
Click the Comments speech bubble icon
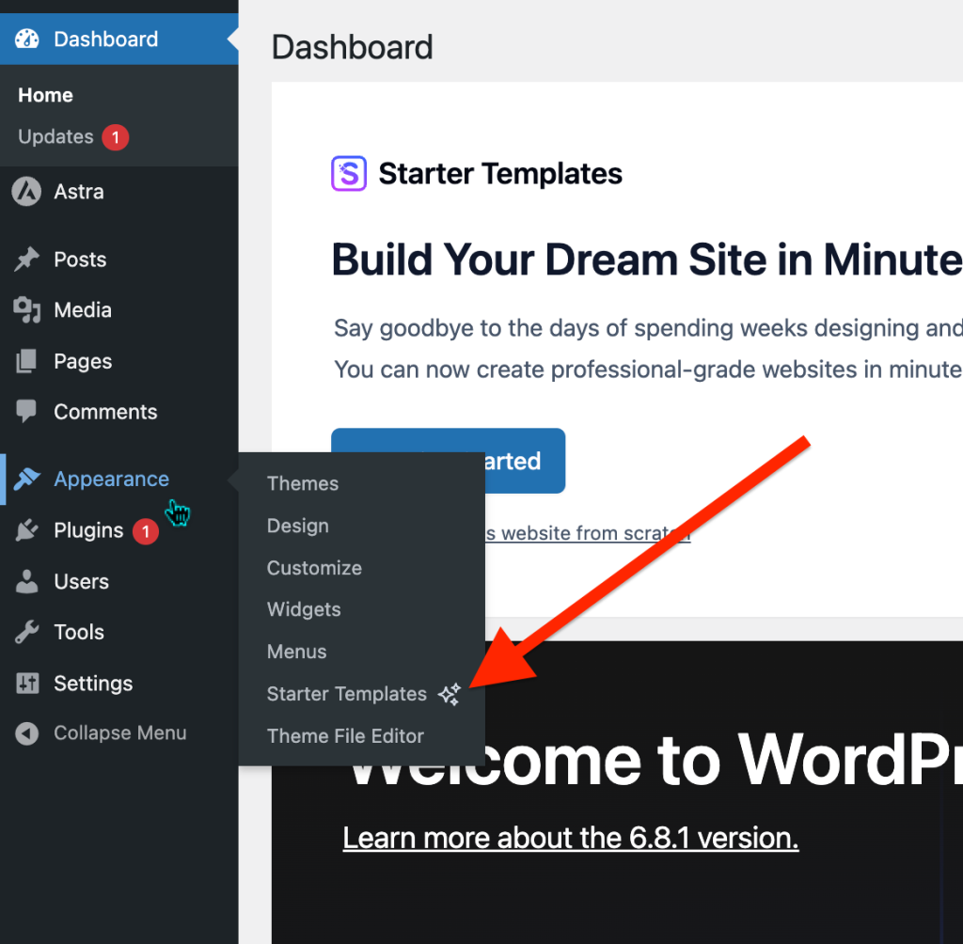(26, 412)
